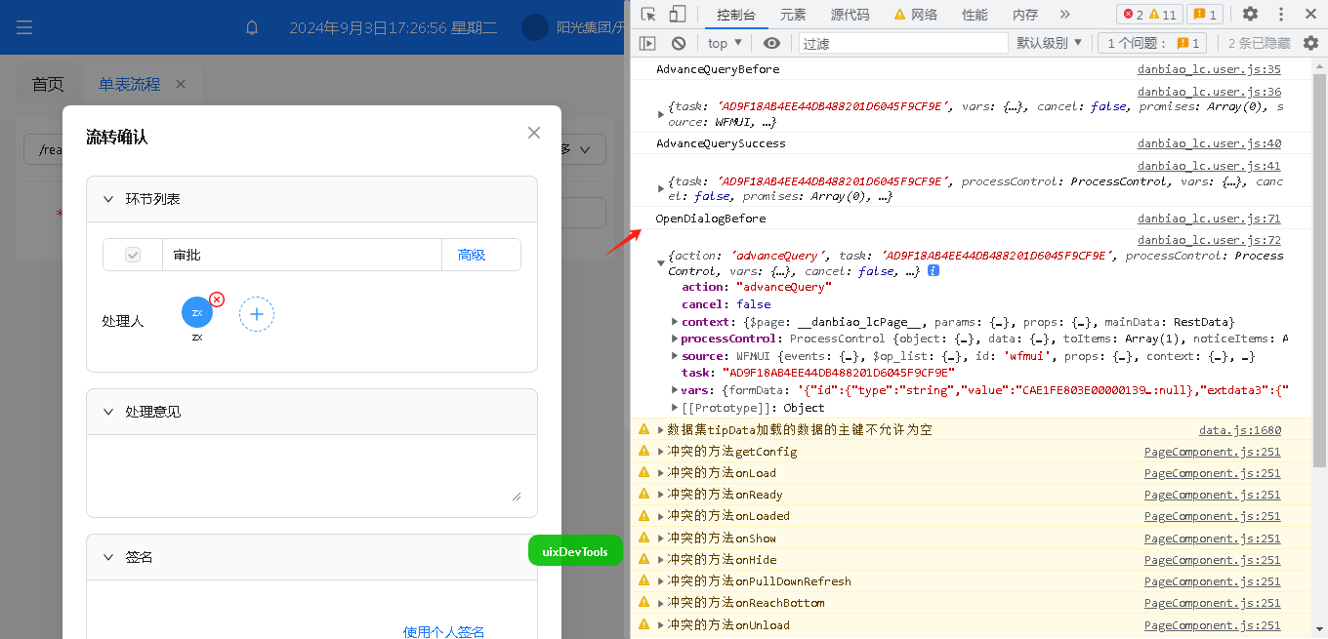Toggle the device toolbar in DevTools
The height and width of the screenshot is (639, 1328).
677,14
